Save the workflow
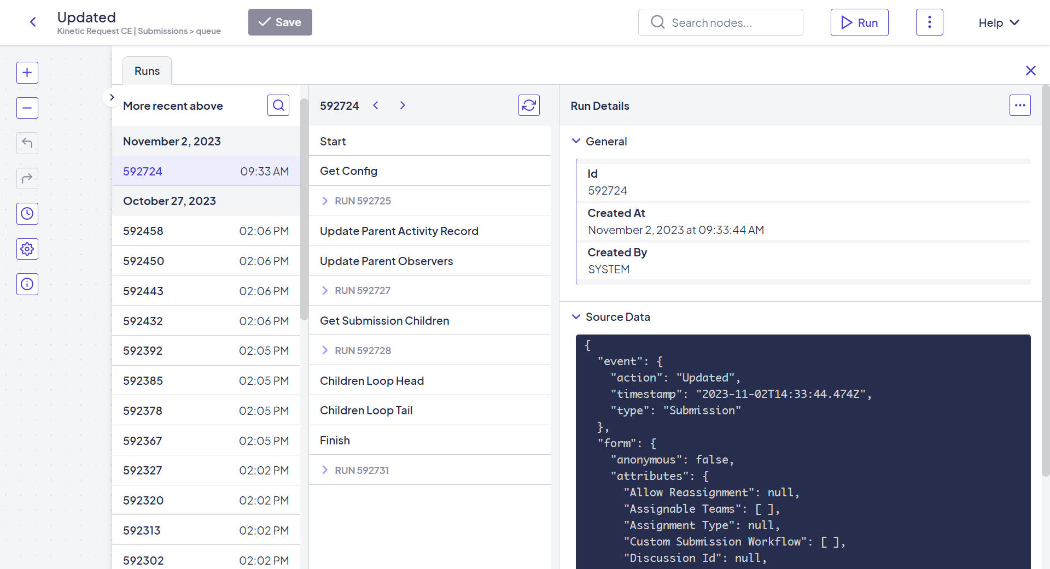 (x=280, y=22)
